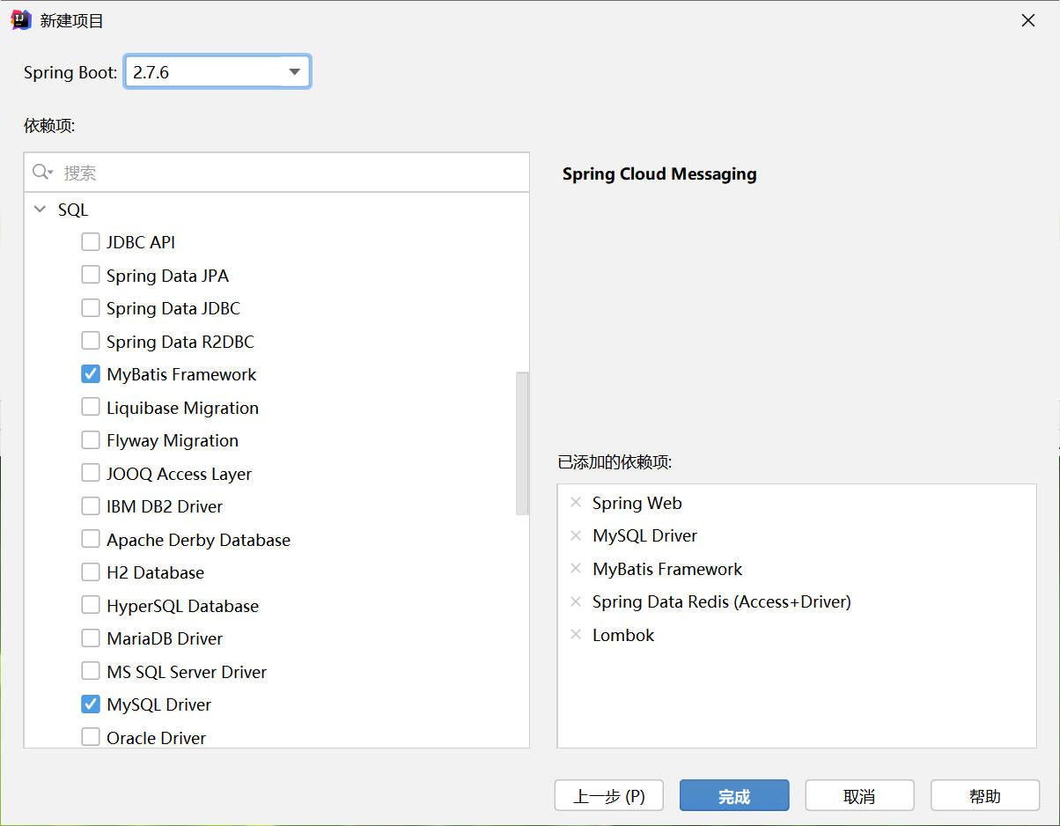
Task: Close the 新建项目 dialog
Action: (x=1027, y=20)
